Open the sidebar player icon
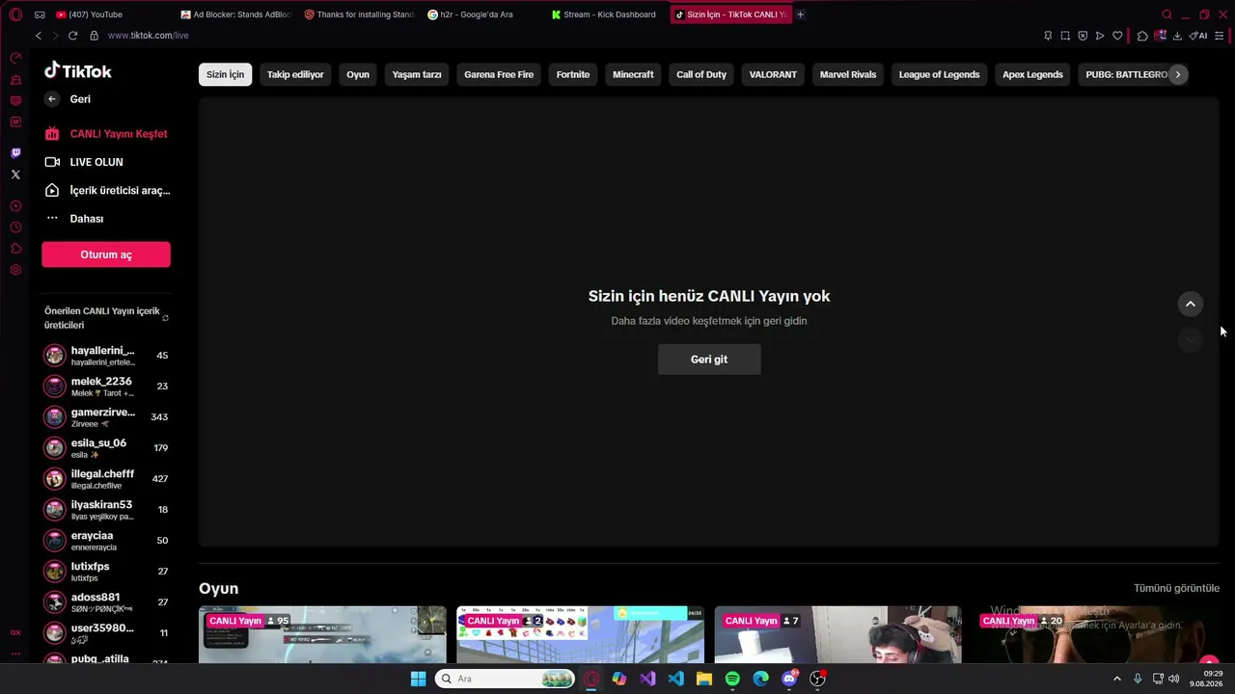This screenshot has height=694, width=1235. 15,206
